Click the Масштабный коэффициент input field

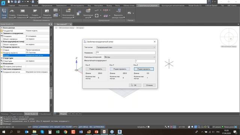click(145, 61)
